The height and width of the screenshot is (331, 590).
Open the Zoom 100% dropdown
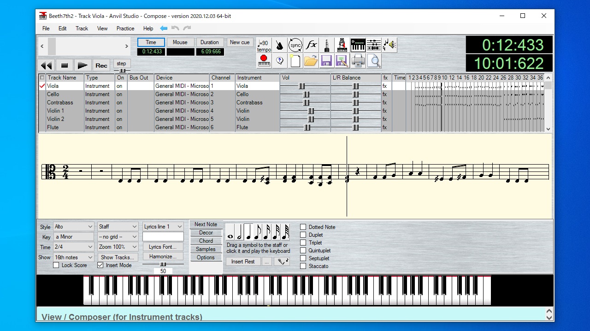pos(118,247)
